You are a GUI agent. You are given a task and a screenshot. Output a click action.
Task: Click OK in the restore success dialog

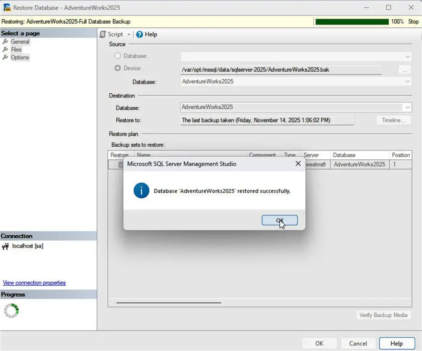pyautogui.click(x=279, y=220)
